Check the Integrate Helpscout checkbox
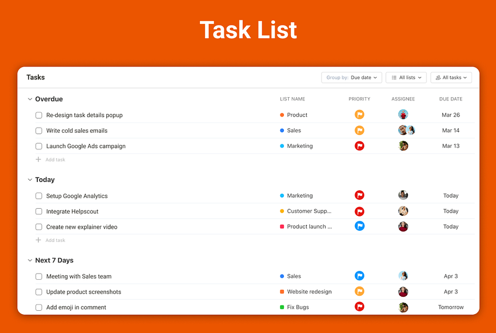Screen dimensions: 496x333 click(38, 211)
